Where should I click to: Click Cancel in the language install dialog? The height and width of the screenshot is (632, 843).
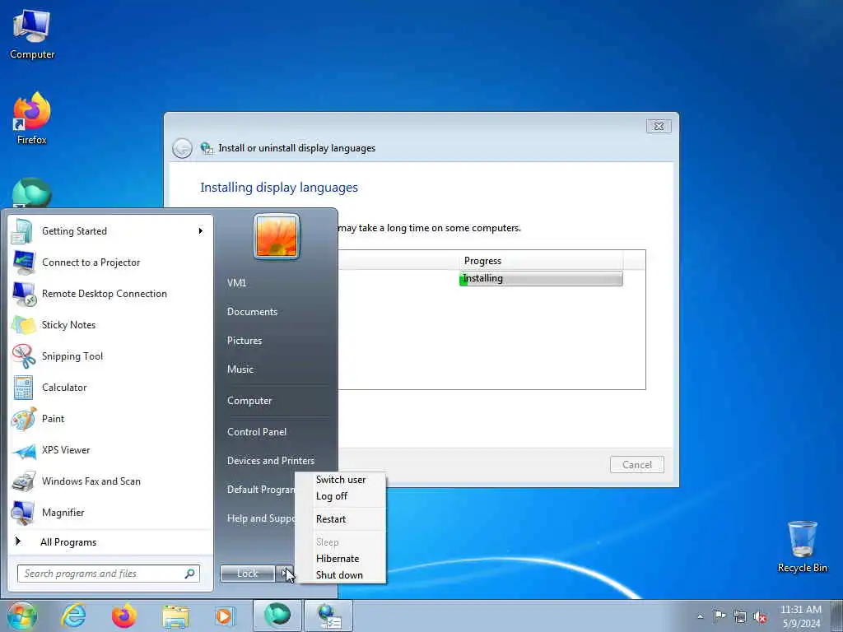point(637,465)
